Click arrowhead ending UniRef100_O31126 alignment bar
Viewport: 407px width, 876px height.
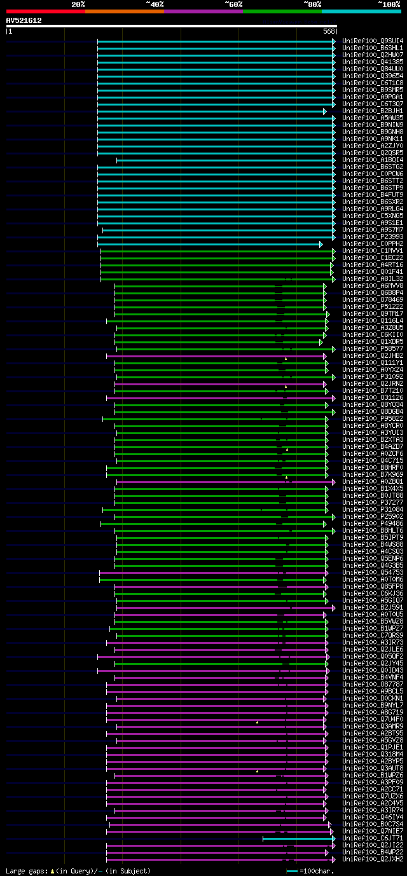[x=333, y=397]
